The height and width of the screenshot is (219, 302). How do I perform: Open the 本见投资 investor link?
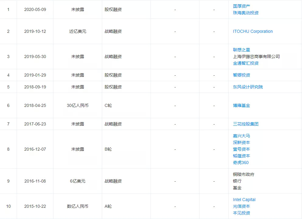point(241,213)
